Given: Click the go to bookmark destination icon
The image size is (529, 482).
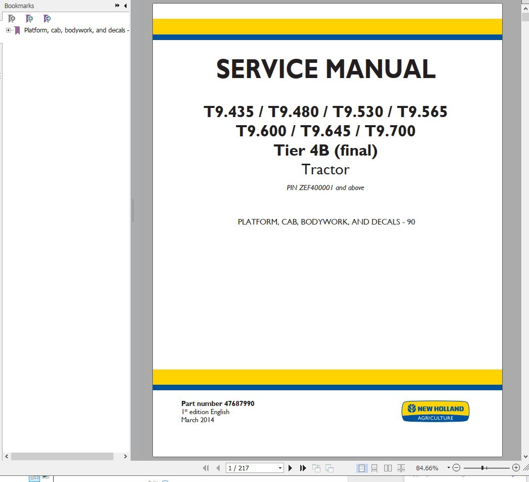Looking at the screenshot, I should 47,19.
